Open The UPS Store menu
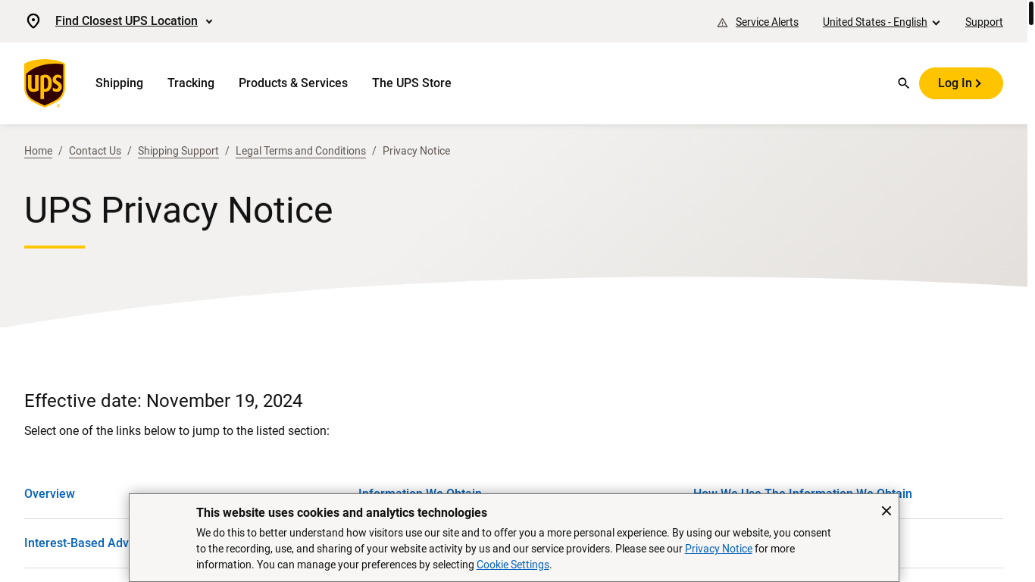1035x582 pixels. [x=411, y=83]
